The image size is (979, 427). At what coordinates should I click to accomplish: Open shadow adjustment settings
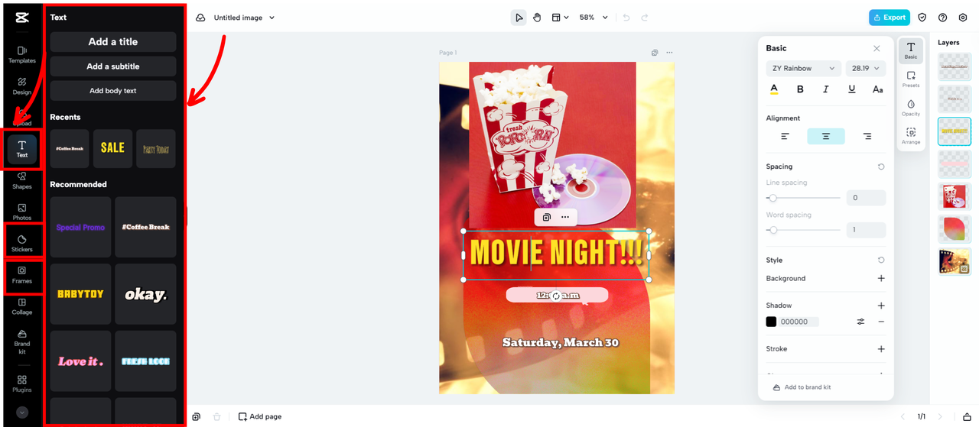[860, 322]
